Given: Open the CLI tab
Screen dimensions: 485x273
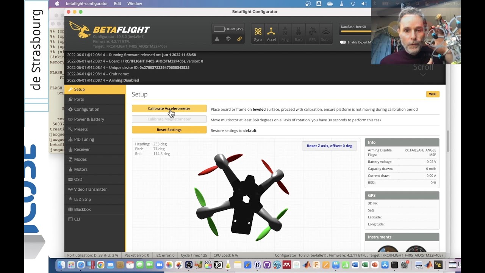Looking at the screenshot, I should (95, 219).
